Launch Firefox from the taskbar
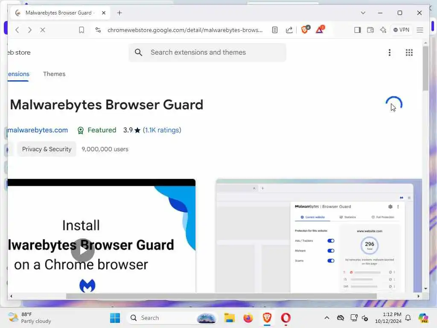 248,318
